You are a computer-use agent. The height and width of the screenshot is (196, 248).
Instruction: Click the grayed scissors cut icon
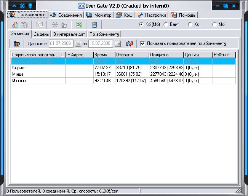point(55,25)
